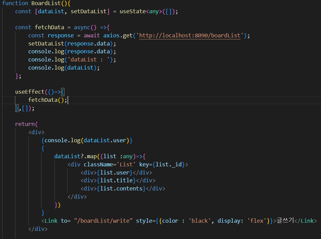Click the fetchData constant declaration
Image resolution: width=321 pixels, height=239 pixels.
(49, 27)
